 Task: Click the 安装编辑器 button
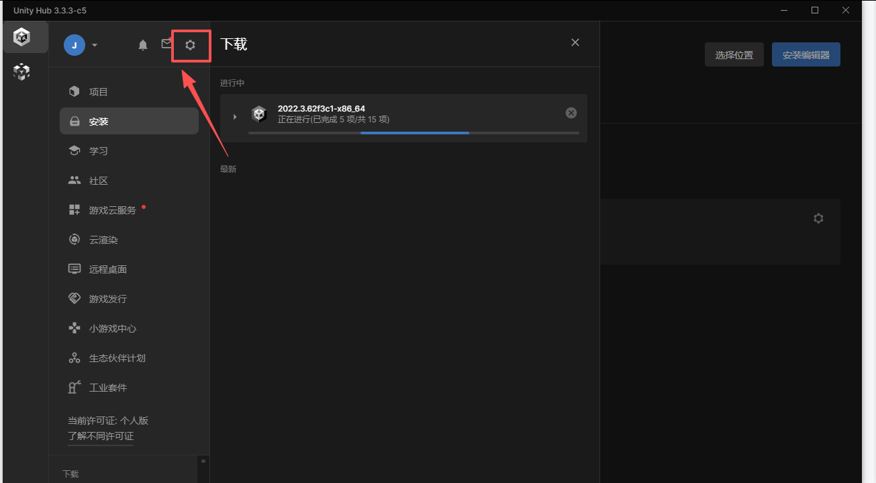coord(806,55)
